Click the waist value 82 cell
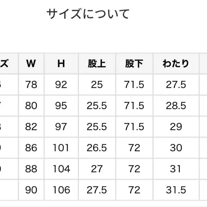Viewport: 207px width, 207px height. point(31,127)
